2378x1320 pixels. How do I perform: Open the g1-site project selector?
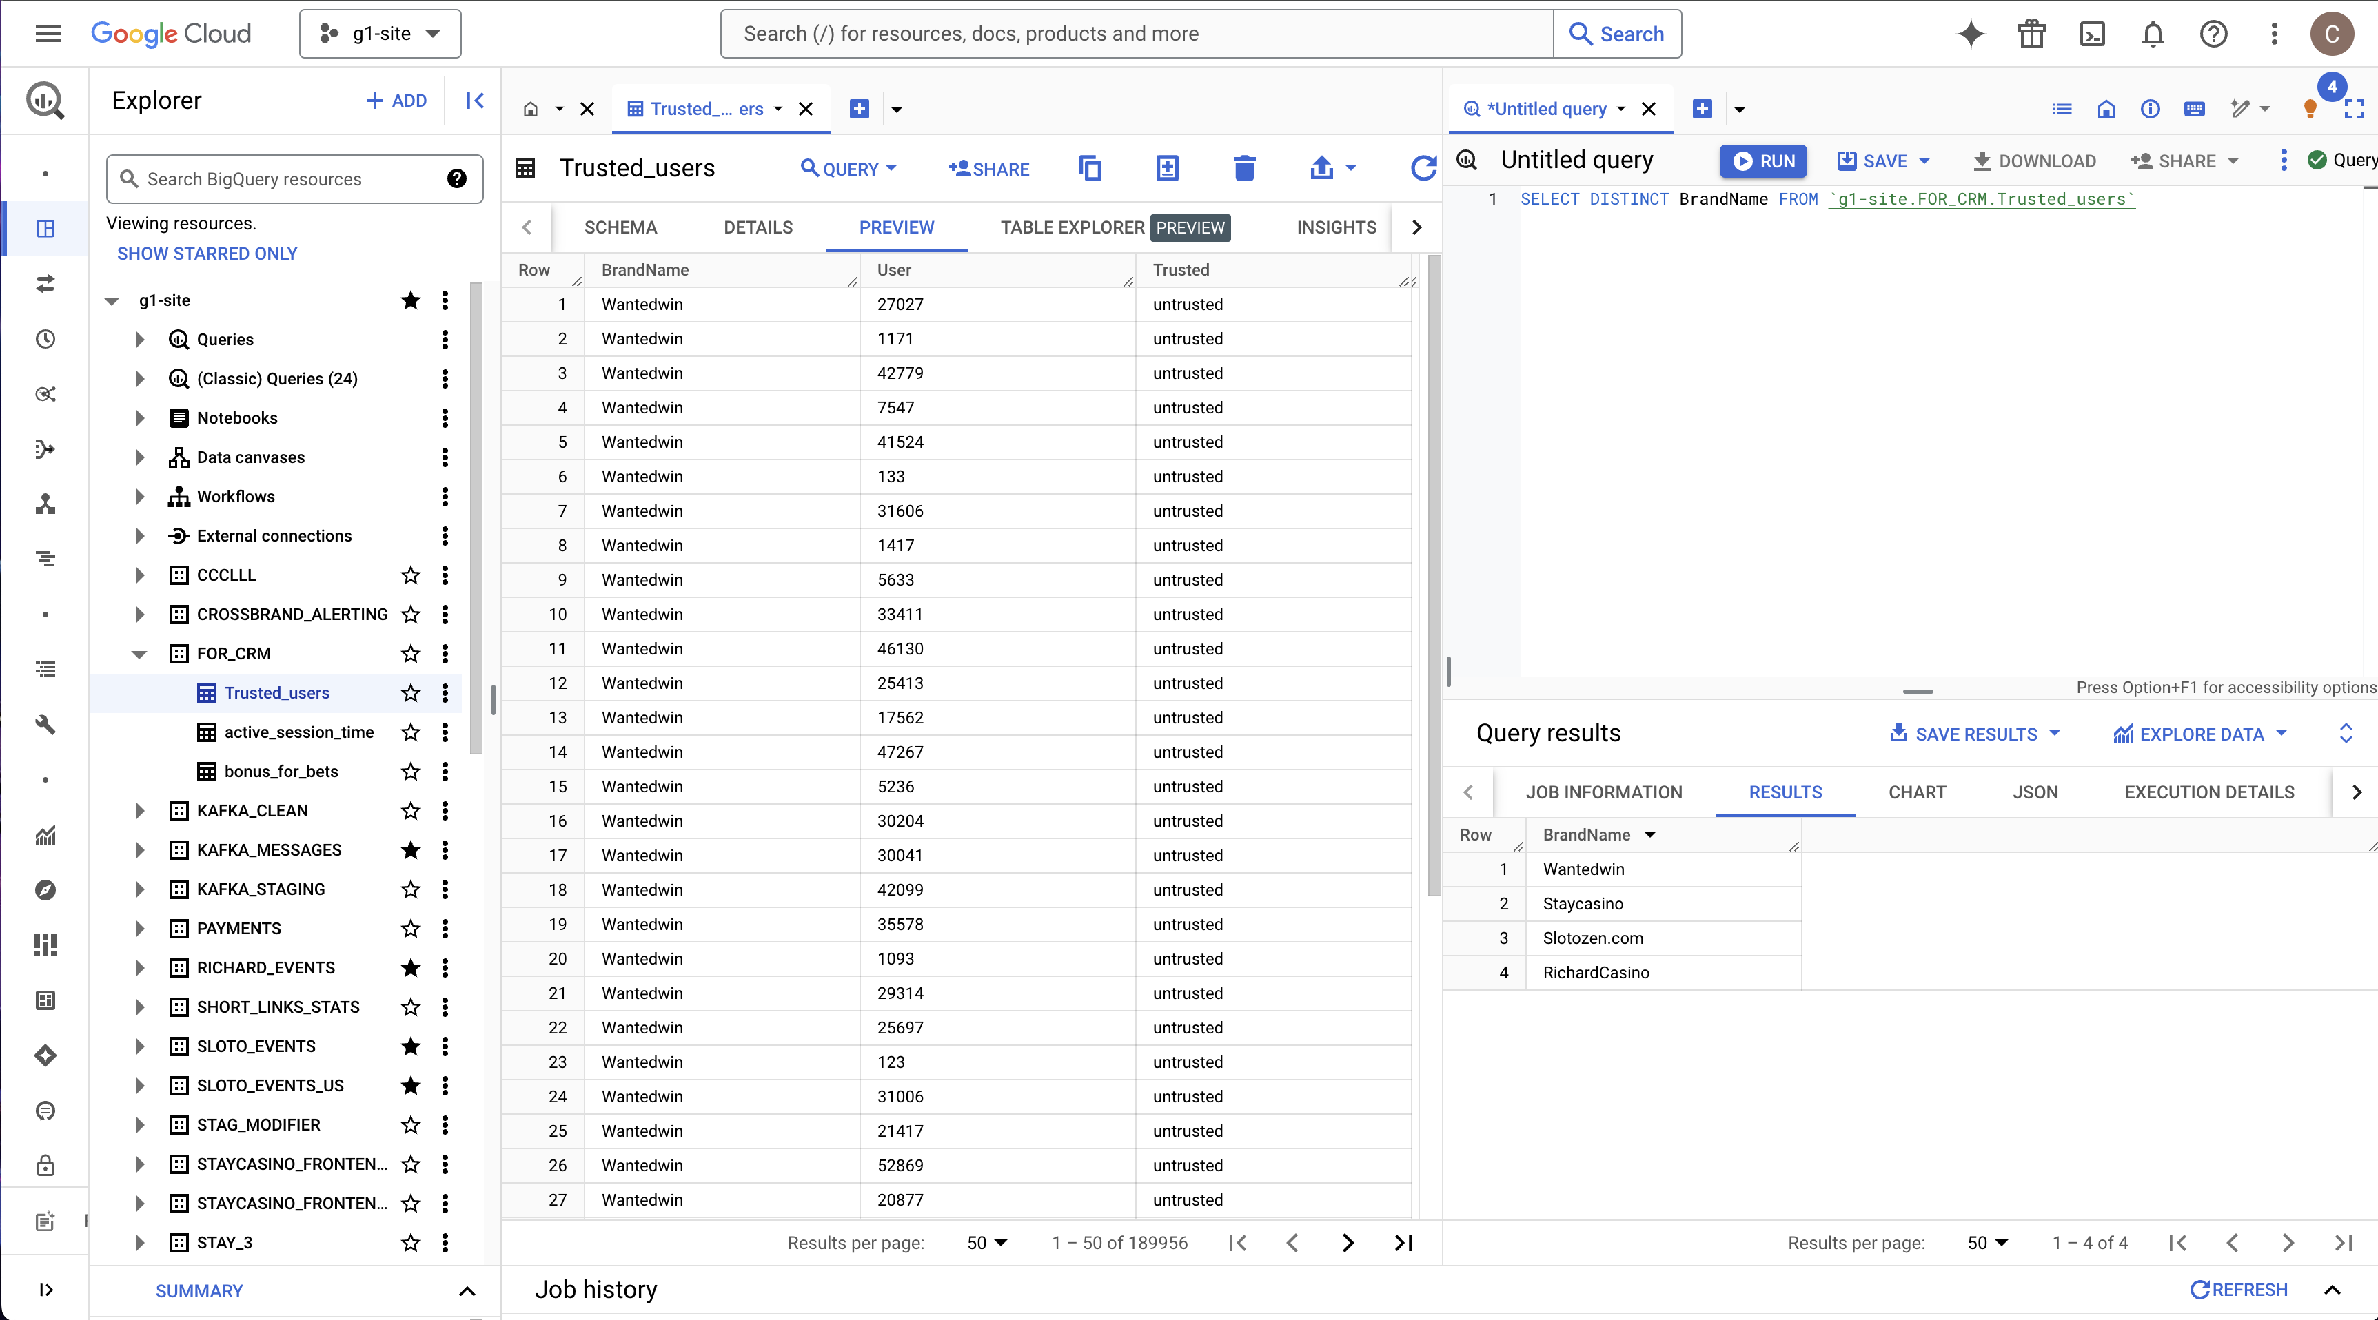[380, 34]
